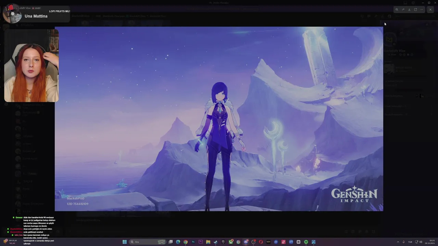Open Zoom from the taskbar

(x=291, y=242)
